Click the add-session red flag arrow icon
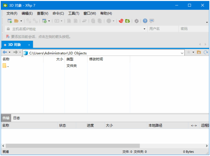This screenshot has width=210, height=156. (x=8, y=37)
